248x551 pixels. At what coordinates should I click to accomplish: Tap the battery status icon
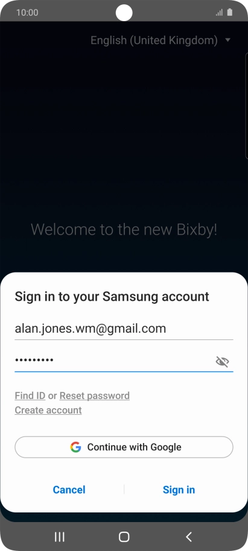click(230, 12)
